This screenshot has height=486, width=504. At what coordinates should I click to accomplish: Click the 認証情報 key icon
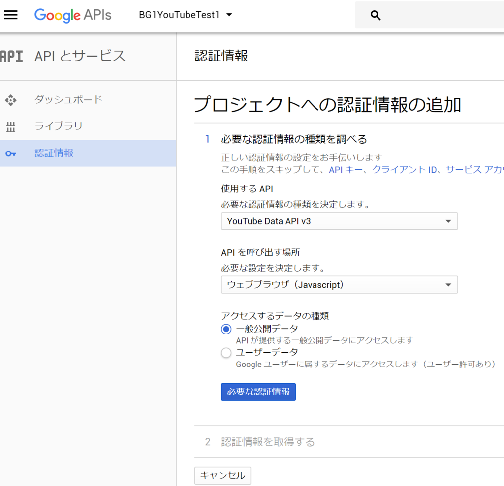[11, 153]
